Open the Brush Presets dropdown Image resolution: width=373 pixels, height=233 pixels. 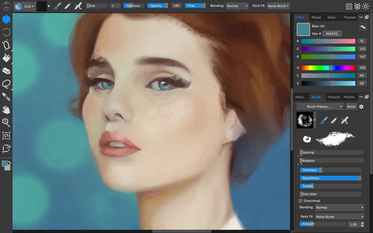320,107
